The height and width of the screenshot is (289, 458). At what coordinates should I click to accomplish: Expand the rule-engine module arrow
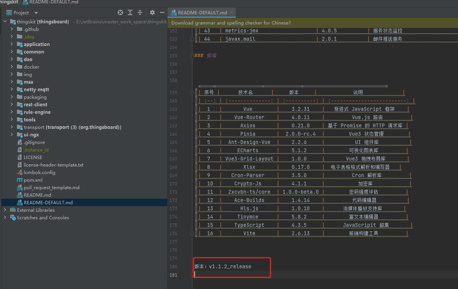coord(12,112)
